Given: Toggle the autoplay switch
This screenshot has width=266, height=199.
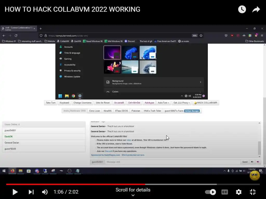Looking at the screenshot, I should 210,192.
